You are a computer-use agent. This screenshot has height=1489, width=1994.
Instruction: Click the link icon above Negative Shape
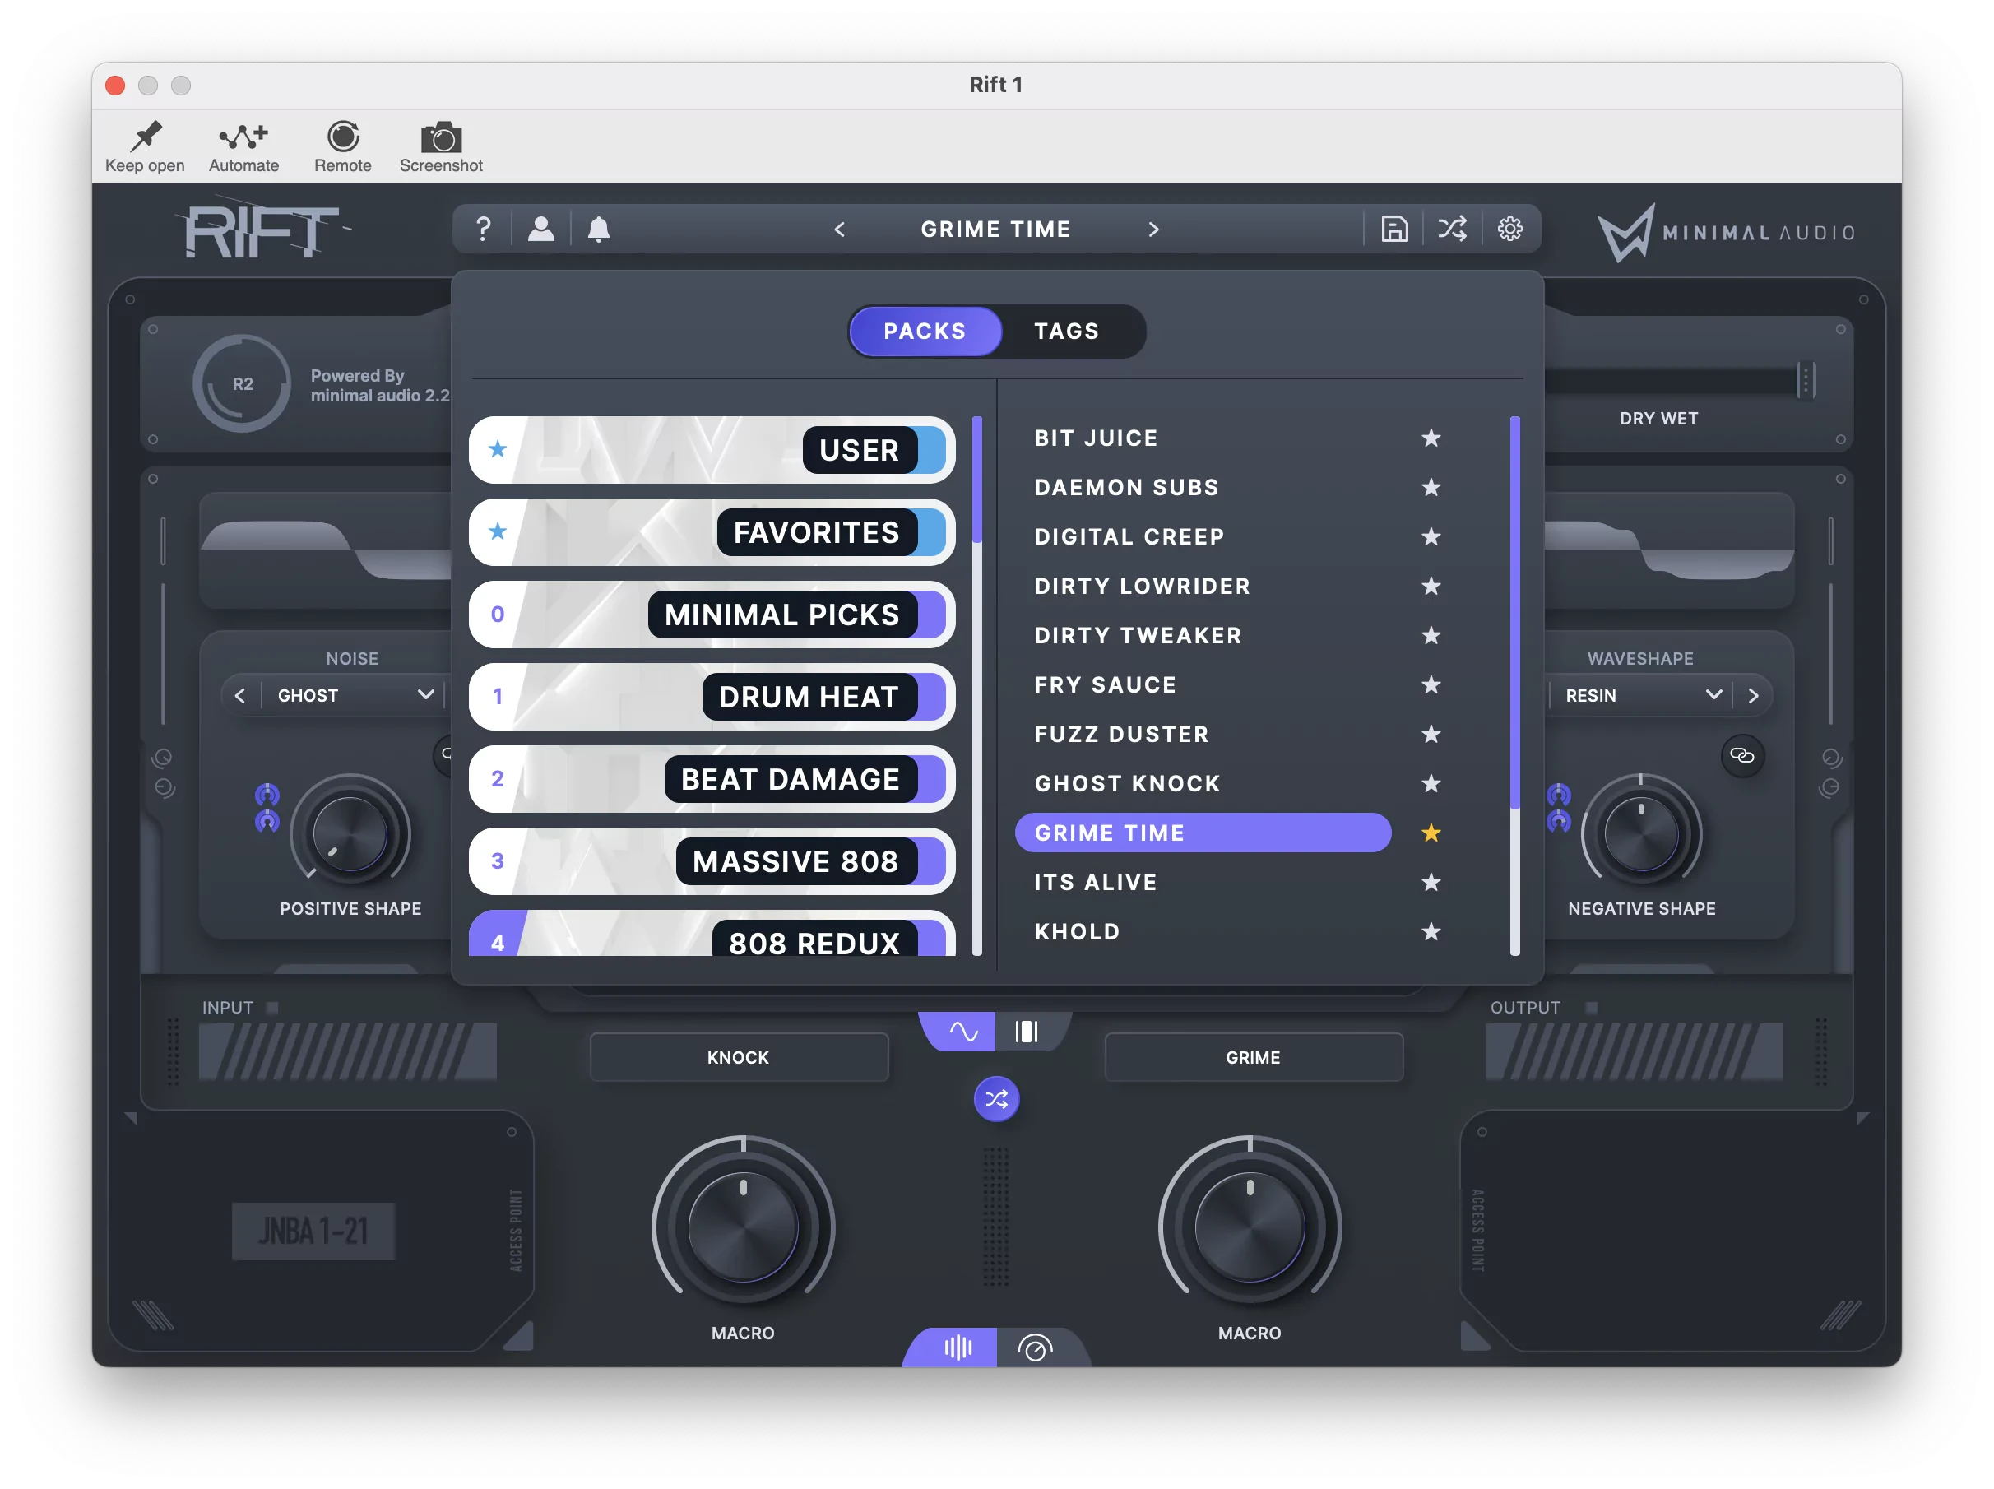(1741, 755)
